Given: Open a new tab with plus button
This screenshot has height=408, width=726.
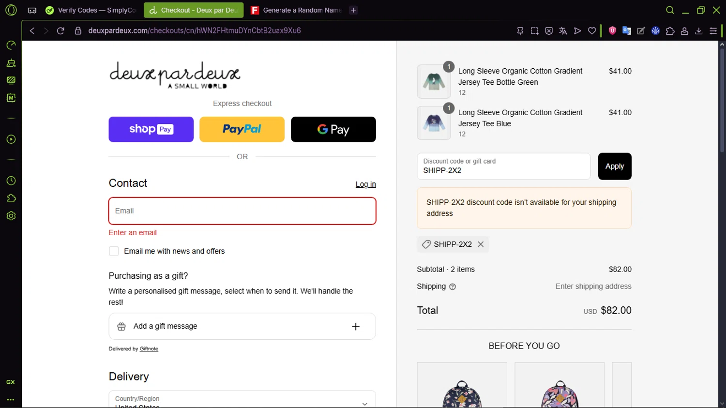Looking at the screenshot, I should (x=353, y=10).
